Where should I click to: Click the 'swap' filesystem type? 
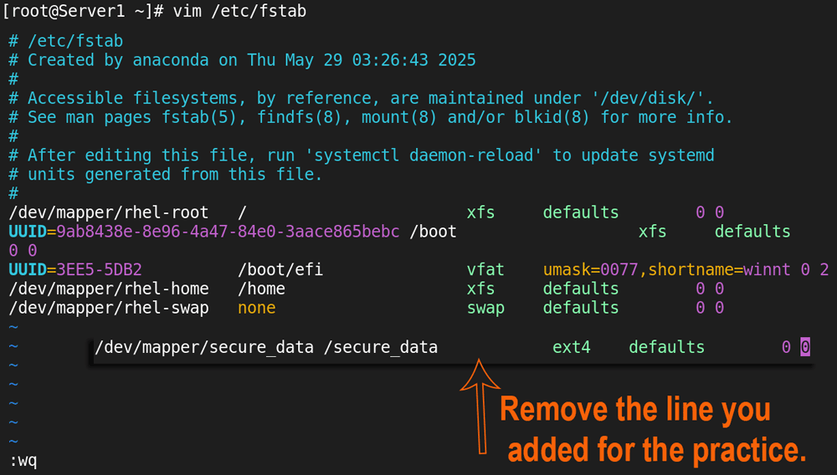[485, 309]
